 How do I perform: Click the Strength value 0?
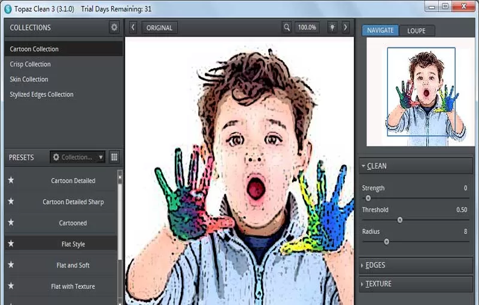465,188
